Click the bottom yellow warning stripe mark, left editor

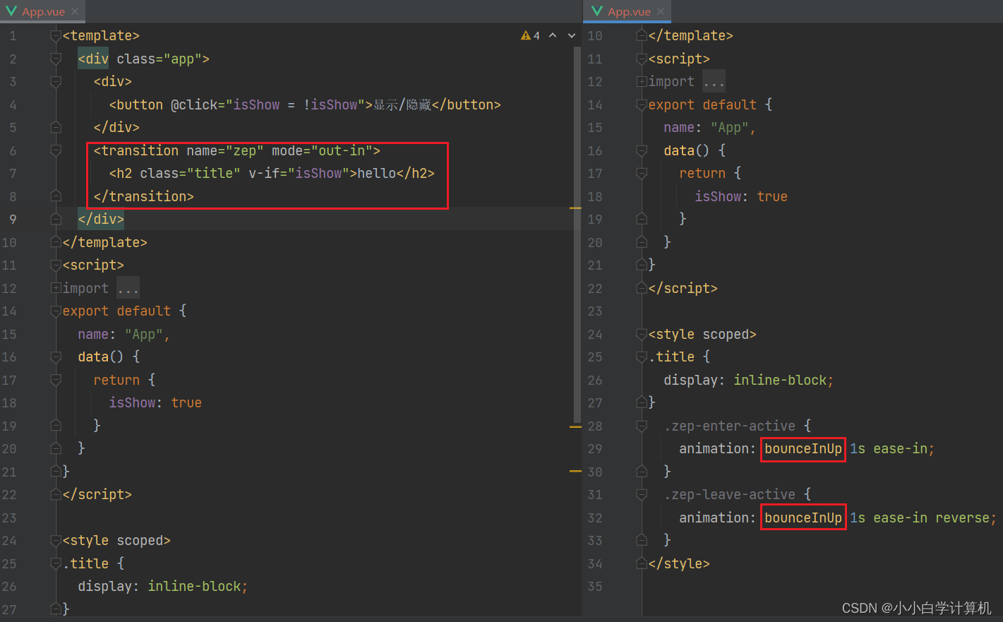click(x=575, y=471)
